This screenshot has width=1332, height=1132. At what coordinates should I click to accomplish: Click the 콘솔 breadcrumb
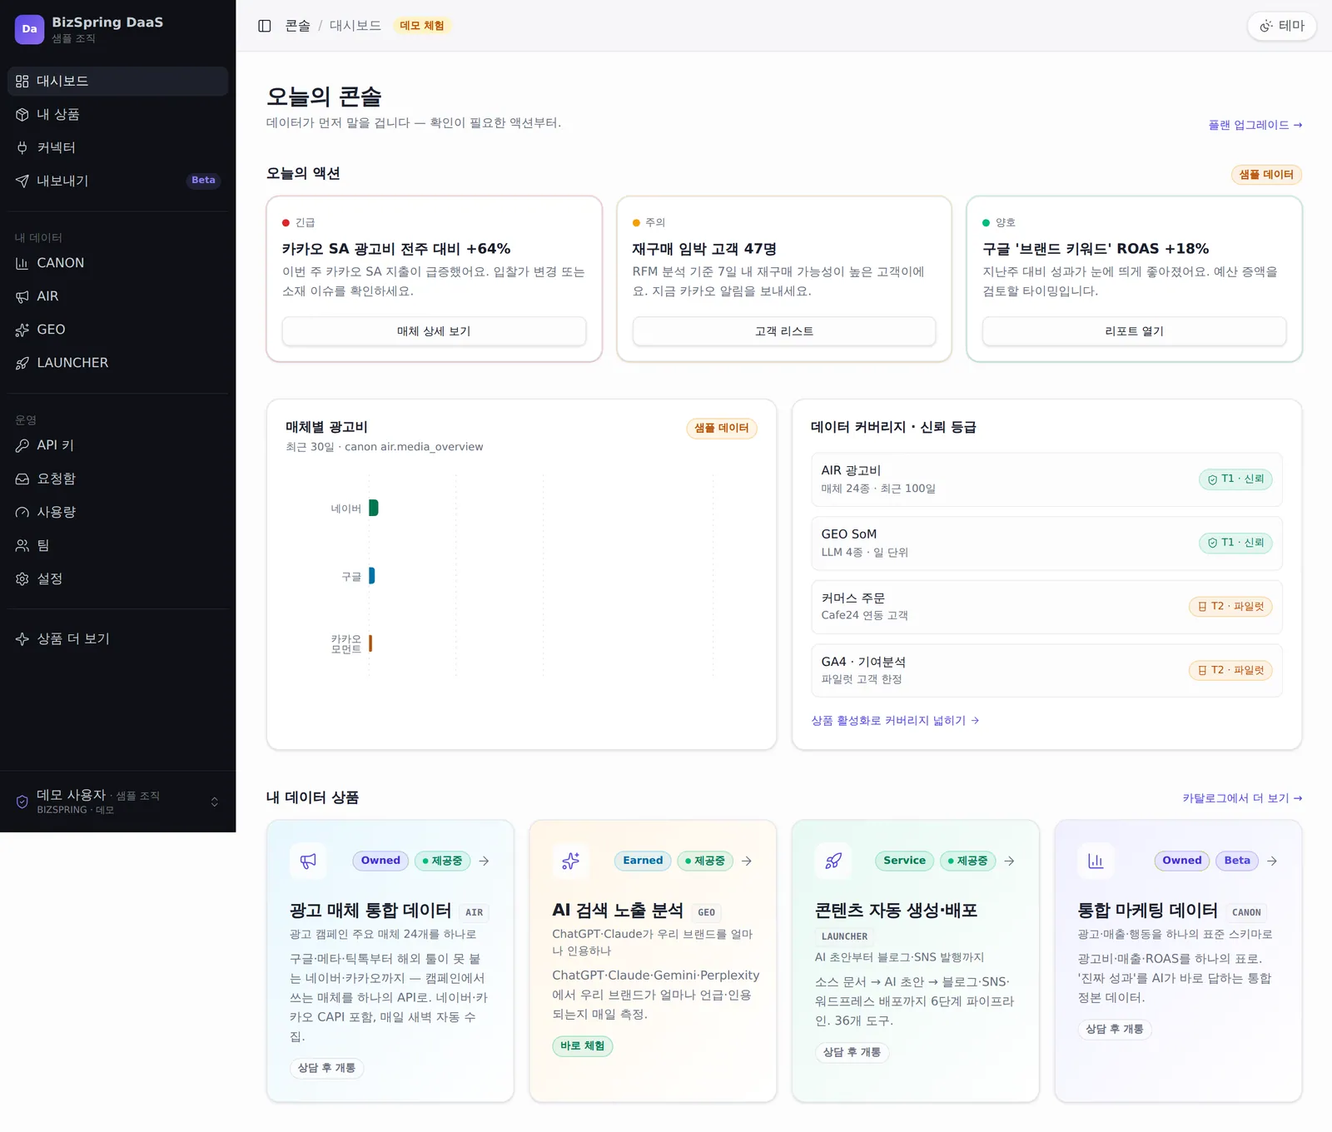(x=297, y=26)
